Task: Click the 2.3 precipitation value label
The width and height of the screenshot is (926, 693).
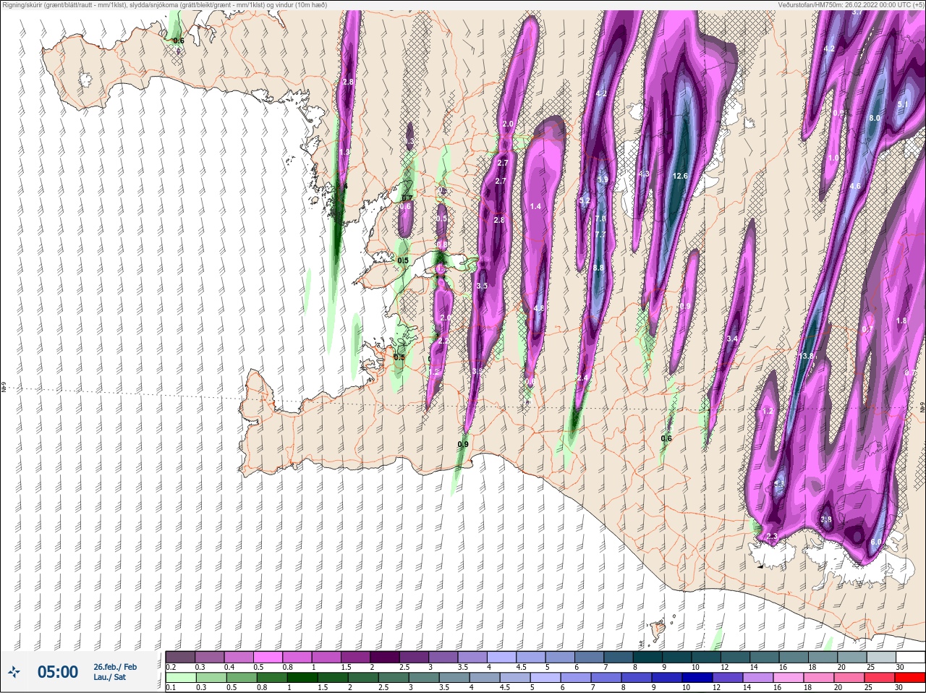Action: tap(771, 536)
